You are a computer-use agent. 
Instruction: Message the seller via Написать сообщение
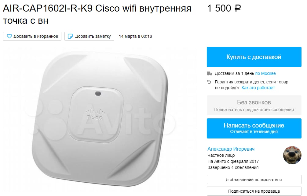coord(254,128)
